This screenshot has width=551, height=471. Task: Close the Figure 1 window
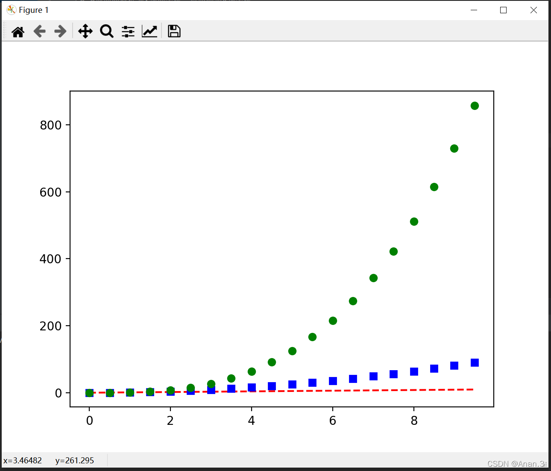533,10
